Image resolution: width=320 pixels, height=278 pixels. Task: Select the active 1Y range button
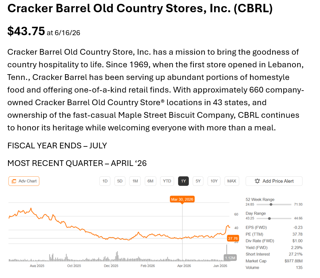[x=184, y=181]
